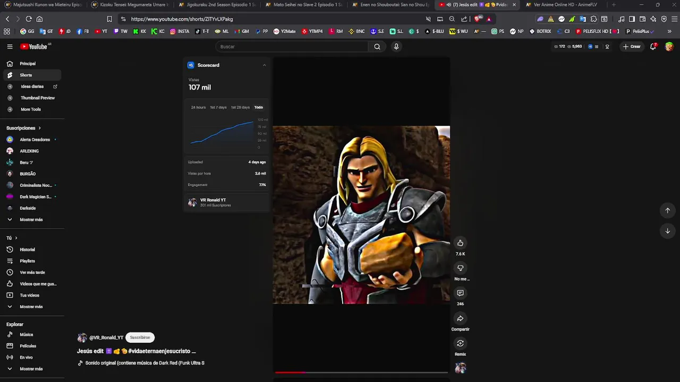This screenshot has width=680, height=382.
Task: Select the 24 hours range tab
Action: click(198, 107)
